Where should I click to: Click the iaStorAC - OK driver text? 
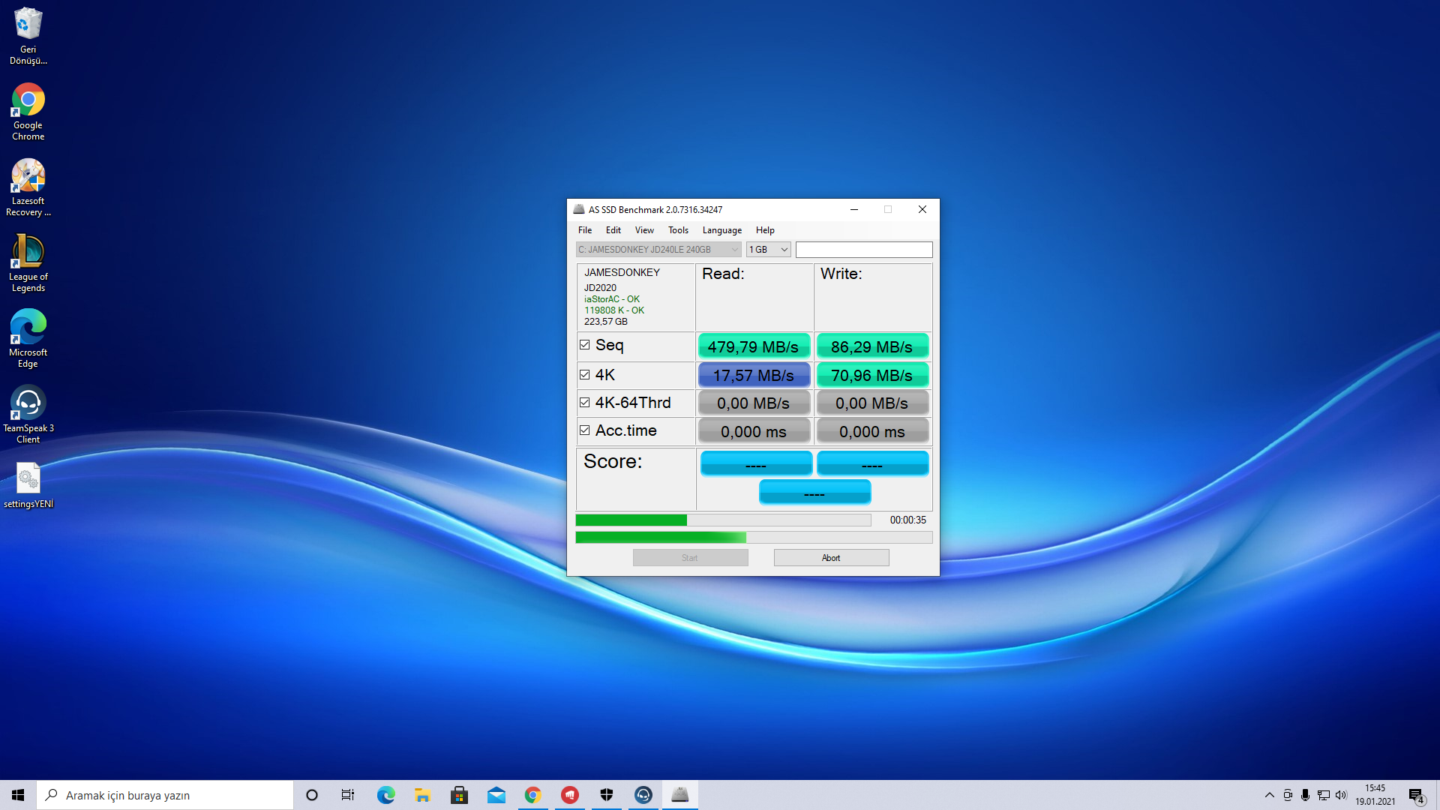coord(612,299)
